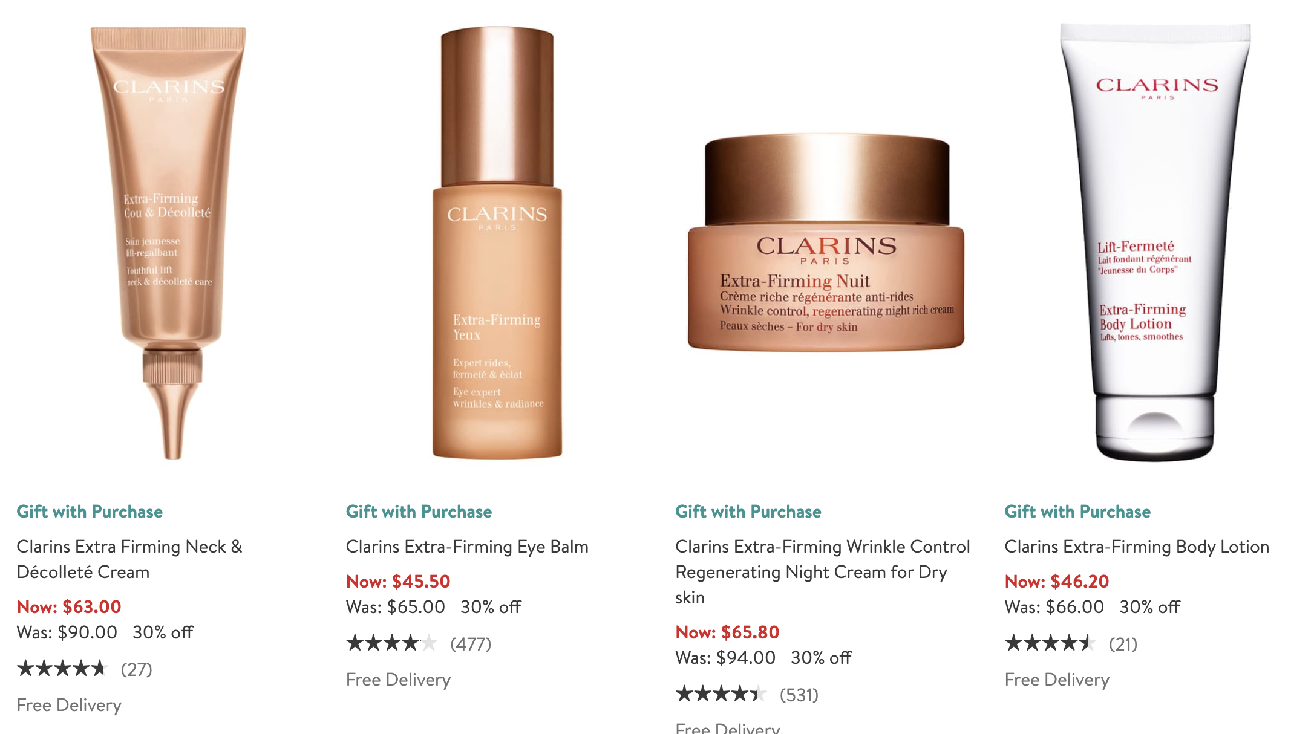Click the Now: $46.20 sale price

coord(1057,581)
